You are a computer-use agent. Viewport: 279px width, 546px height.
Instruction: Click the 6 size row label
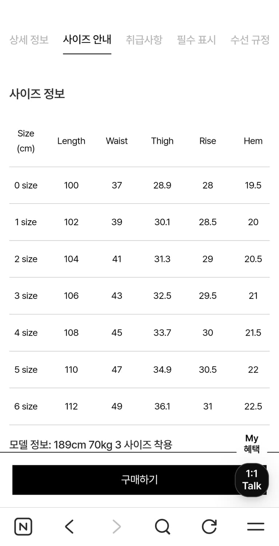[x=26, y=406]
